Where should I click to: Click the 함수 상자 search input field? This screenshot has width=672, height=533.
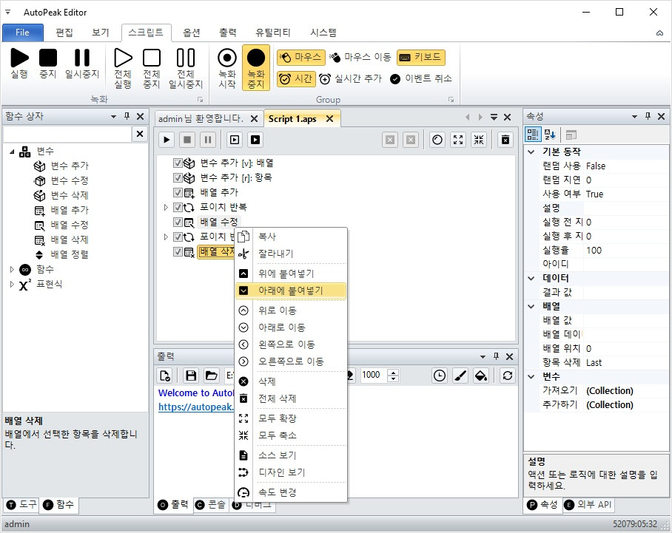tap(67, 134)
